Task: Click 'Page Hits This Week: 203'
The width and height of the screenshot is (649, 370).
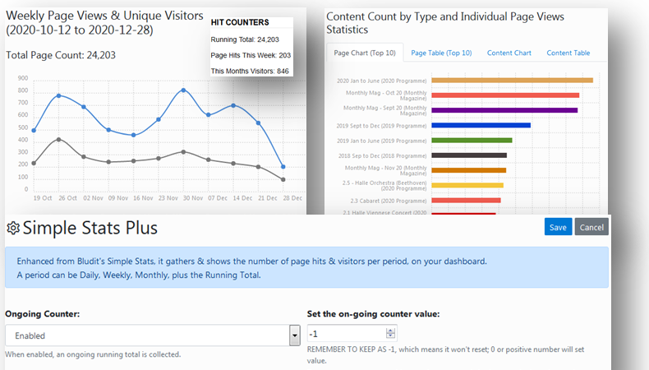Action: [251, 56]
